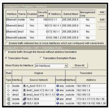
Task: Click Show All button
Action: pyautogui.click(x=80, y=65)
